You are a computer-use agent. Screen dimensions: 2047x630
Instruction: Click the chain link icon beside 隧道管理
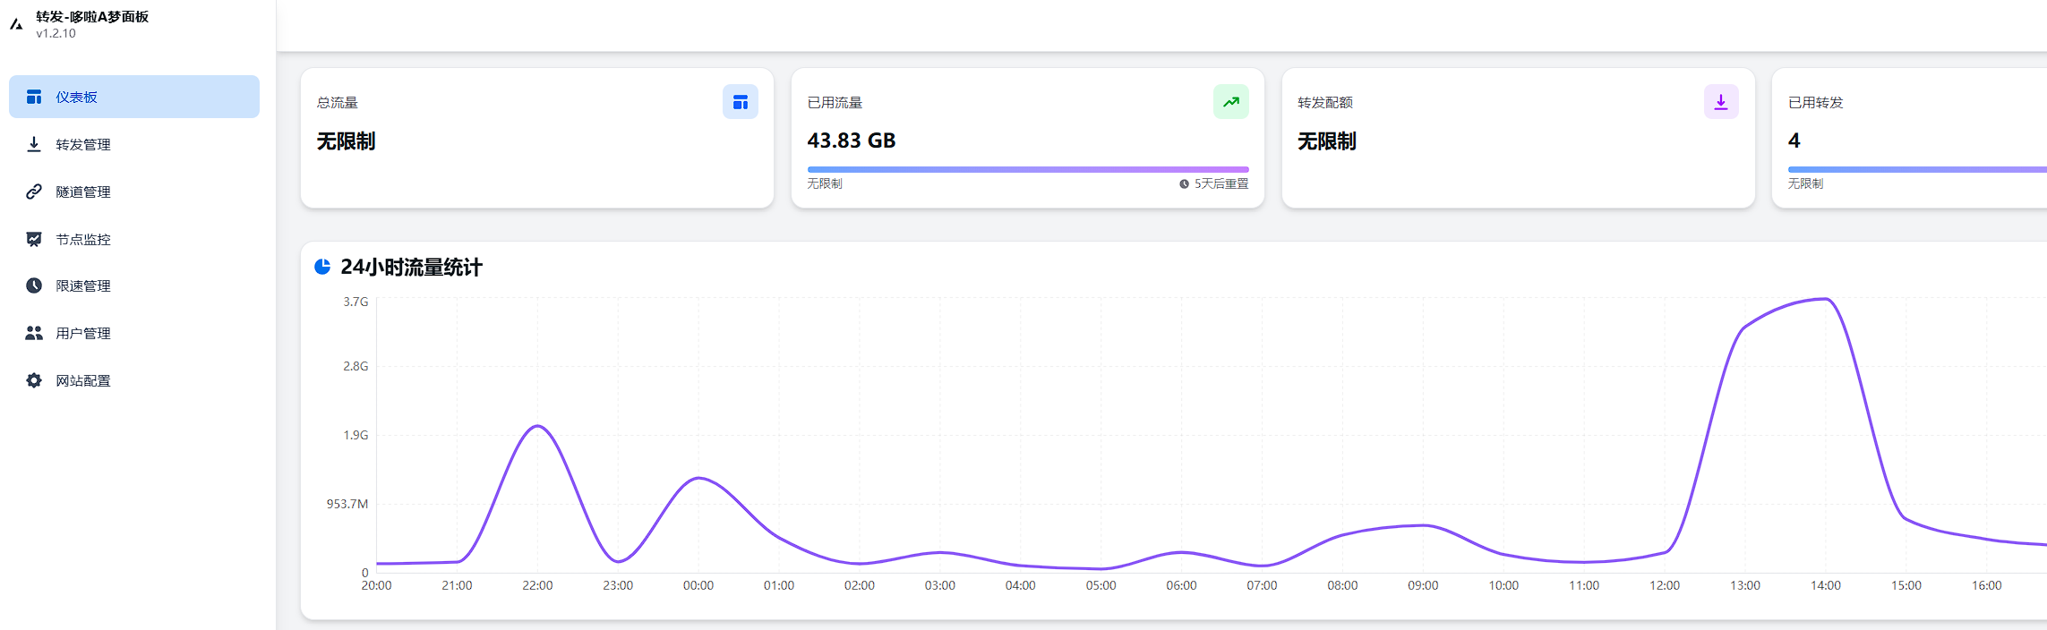click(34, 192)
